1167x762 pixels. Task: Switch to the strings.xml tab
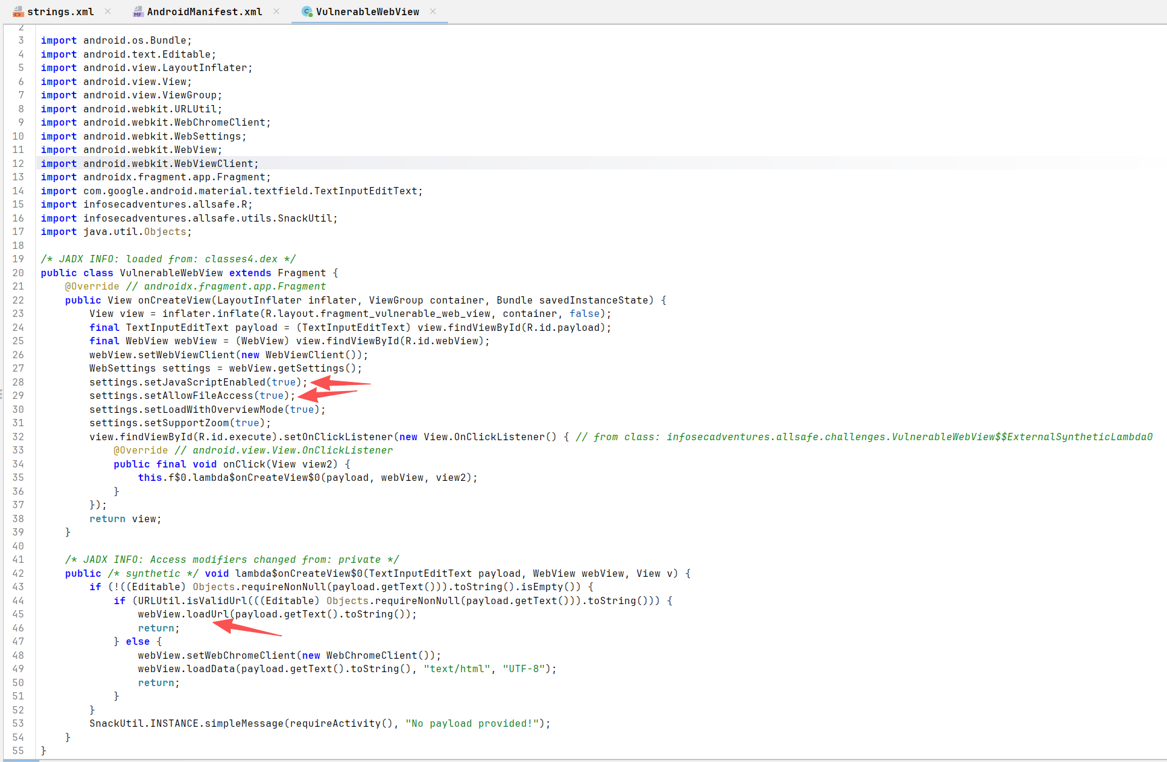[60, 12]
